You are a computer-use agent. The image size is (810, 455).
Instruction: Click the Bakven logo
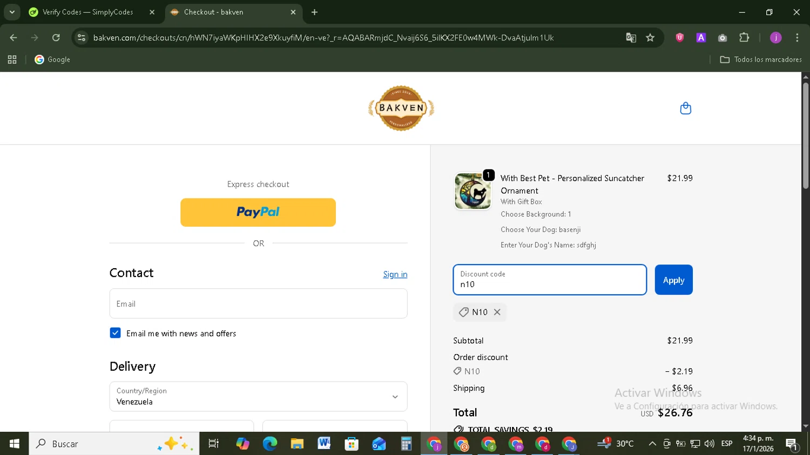[x=401, y=108]
